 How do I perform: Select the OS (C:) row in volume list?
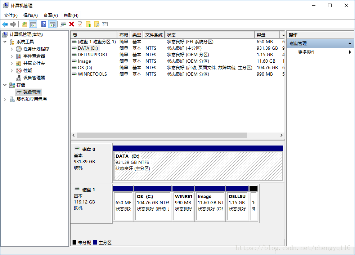(177, 68)
